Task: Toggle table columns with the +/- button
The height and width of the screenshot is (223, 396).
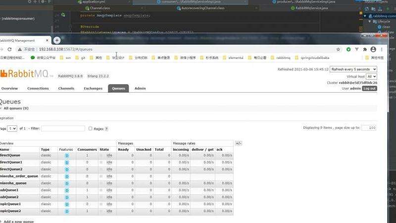Action: click(x=239, y=143)
